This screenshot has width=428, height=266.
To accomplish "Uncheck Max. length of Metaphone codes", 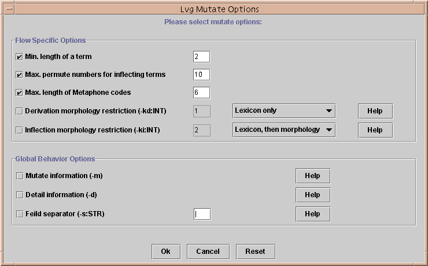I will (20, 93).
